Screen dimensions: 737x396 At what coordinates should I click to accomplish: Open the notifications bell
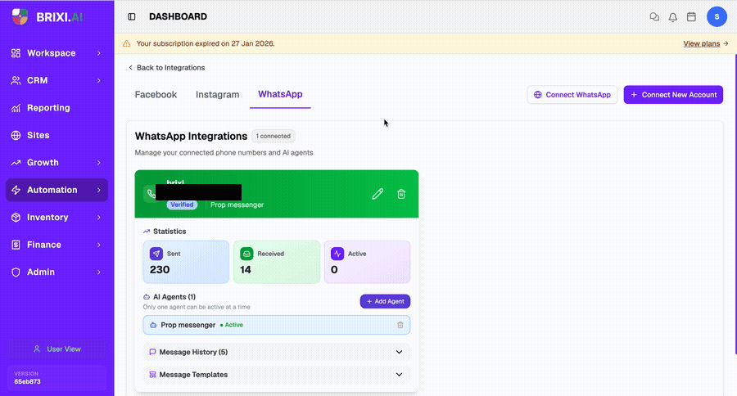click(x=673, y=17)
